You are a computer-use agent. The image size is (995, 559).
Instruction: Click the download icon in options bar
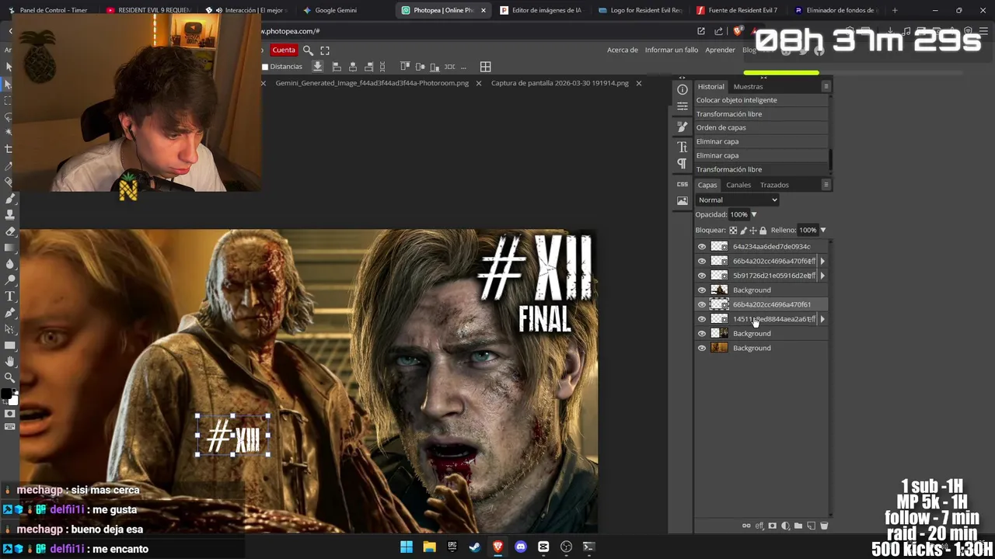(x=317, y=67)
